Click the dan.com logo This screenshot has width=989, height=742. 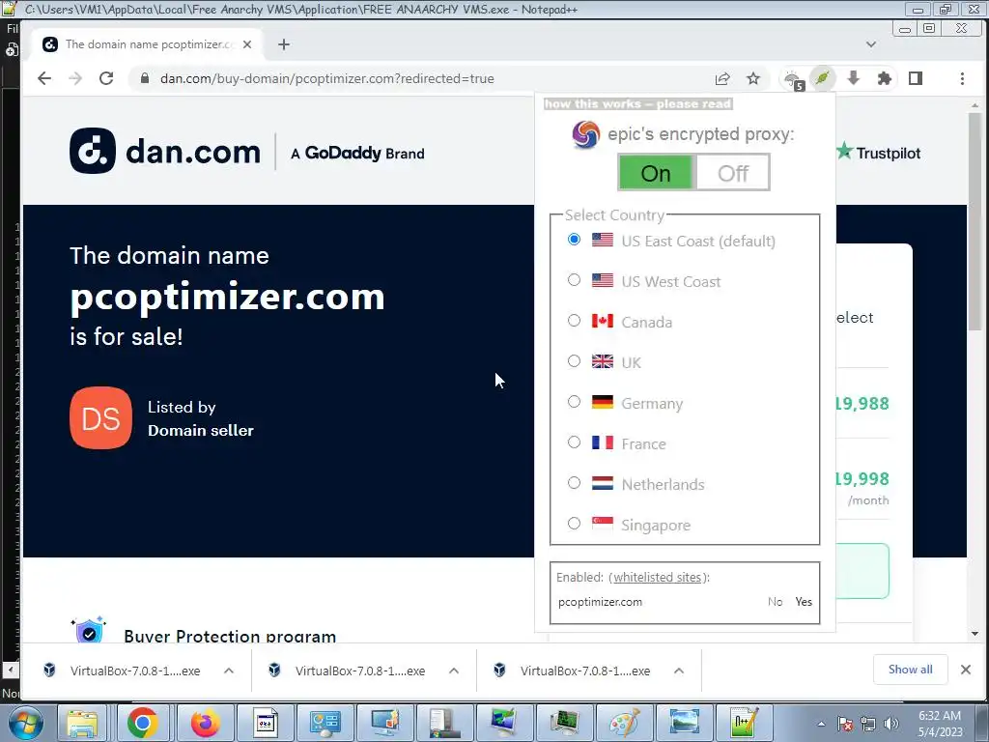click(165, 151)
